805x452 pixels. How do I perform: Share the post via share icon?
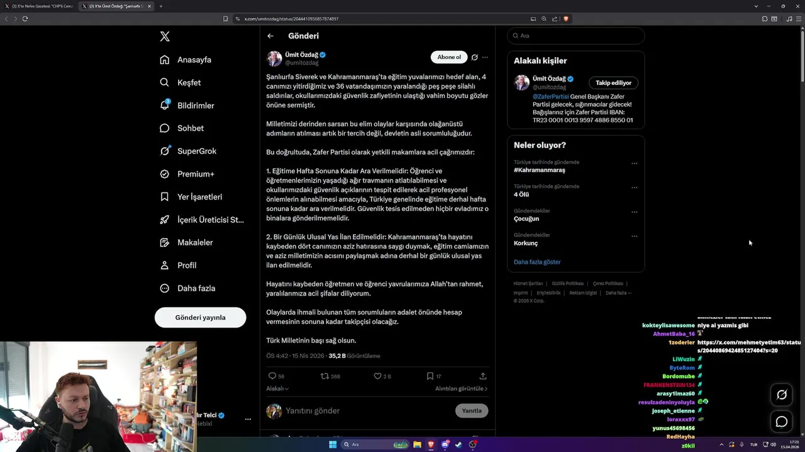click(x=483, y=376)
